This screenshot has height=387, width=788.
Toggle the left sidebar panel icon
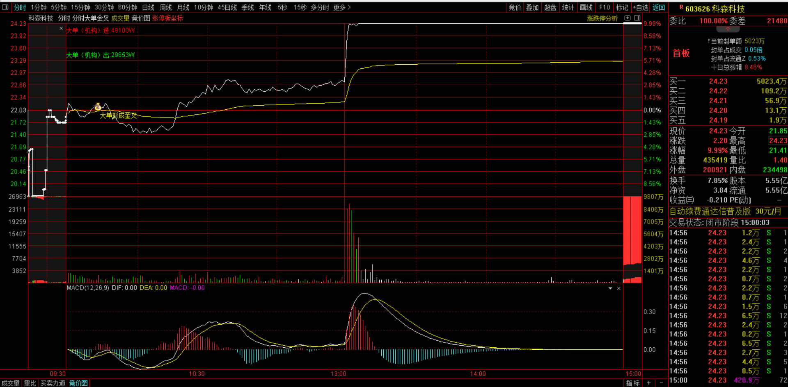point(5,7)
